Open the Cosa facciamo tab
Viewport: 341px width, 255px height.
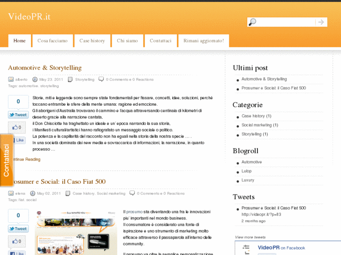tap(53, 41)
